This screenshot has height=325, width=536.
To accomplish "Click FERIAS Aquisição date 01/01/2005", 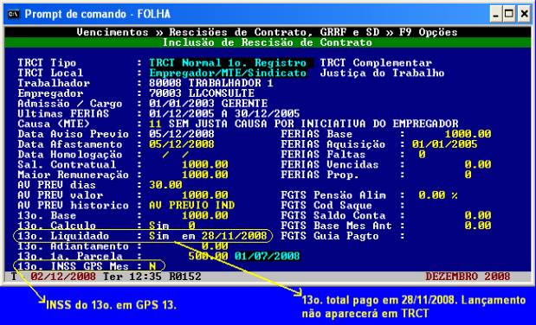I will [444, 144].
